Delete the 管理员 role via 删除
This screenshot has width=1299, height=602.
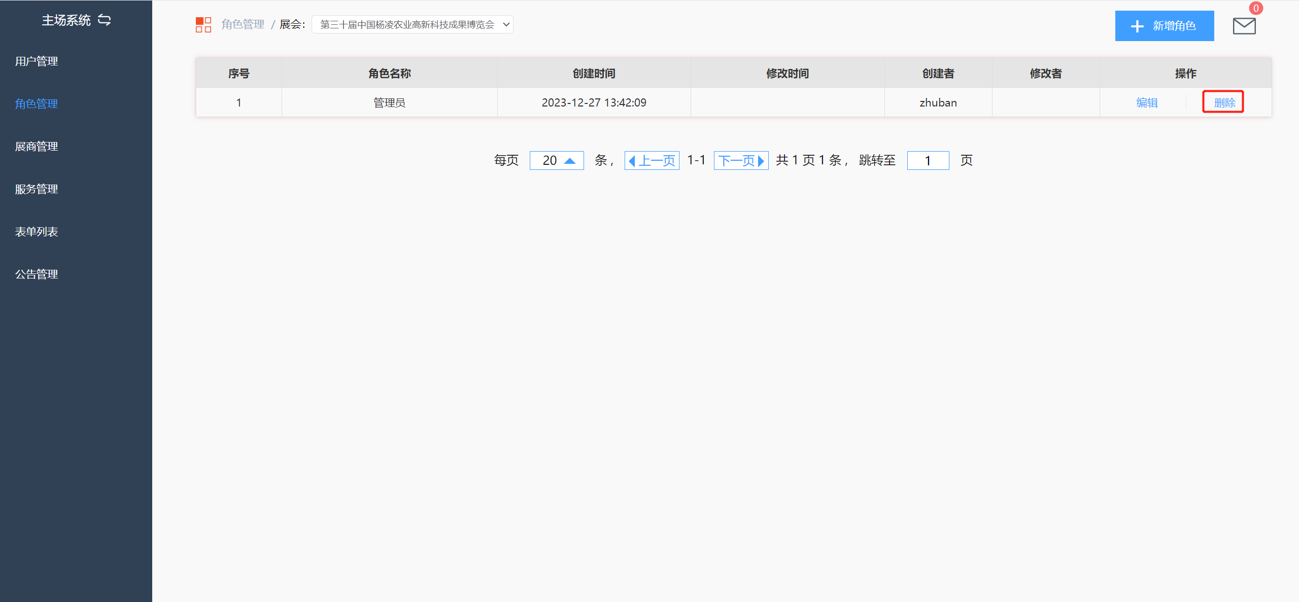[1224, 102]
